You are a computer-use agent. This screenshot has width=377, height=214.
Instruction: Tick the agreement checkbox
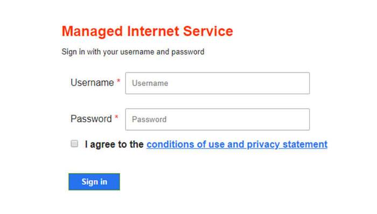coord(74,144)
